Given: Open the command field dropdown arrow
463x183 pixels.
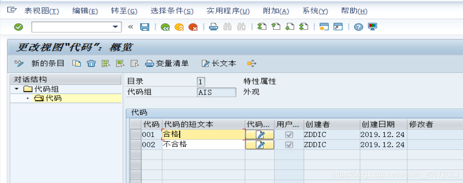Looking at the screenshot, I should click(x=115, y=27).
